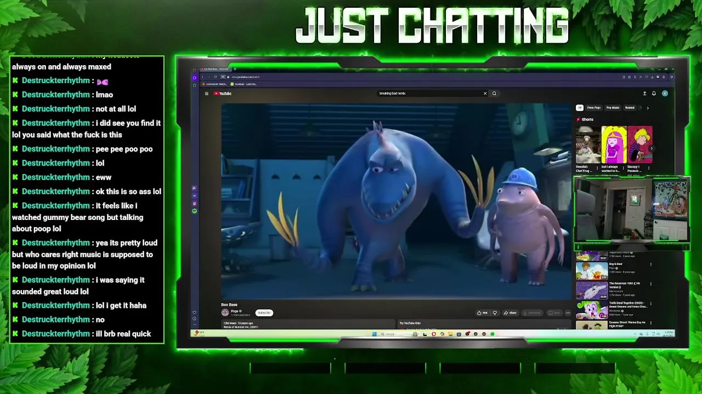Go to the YouTube home logo

(222, 94)
